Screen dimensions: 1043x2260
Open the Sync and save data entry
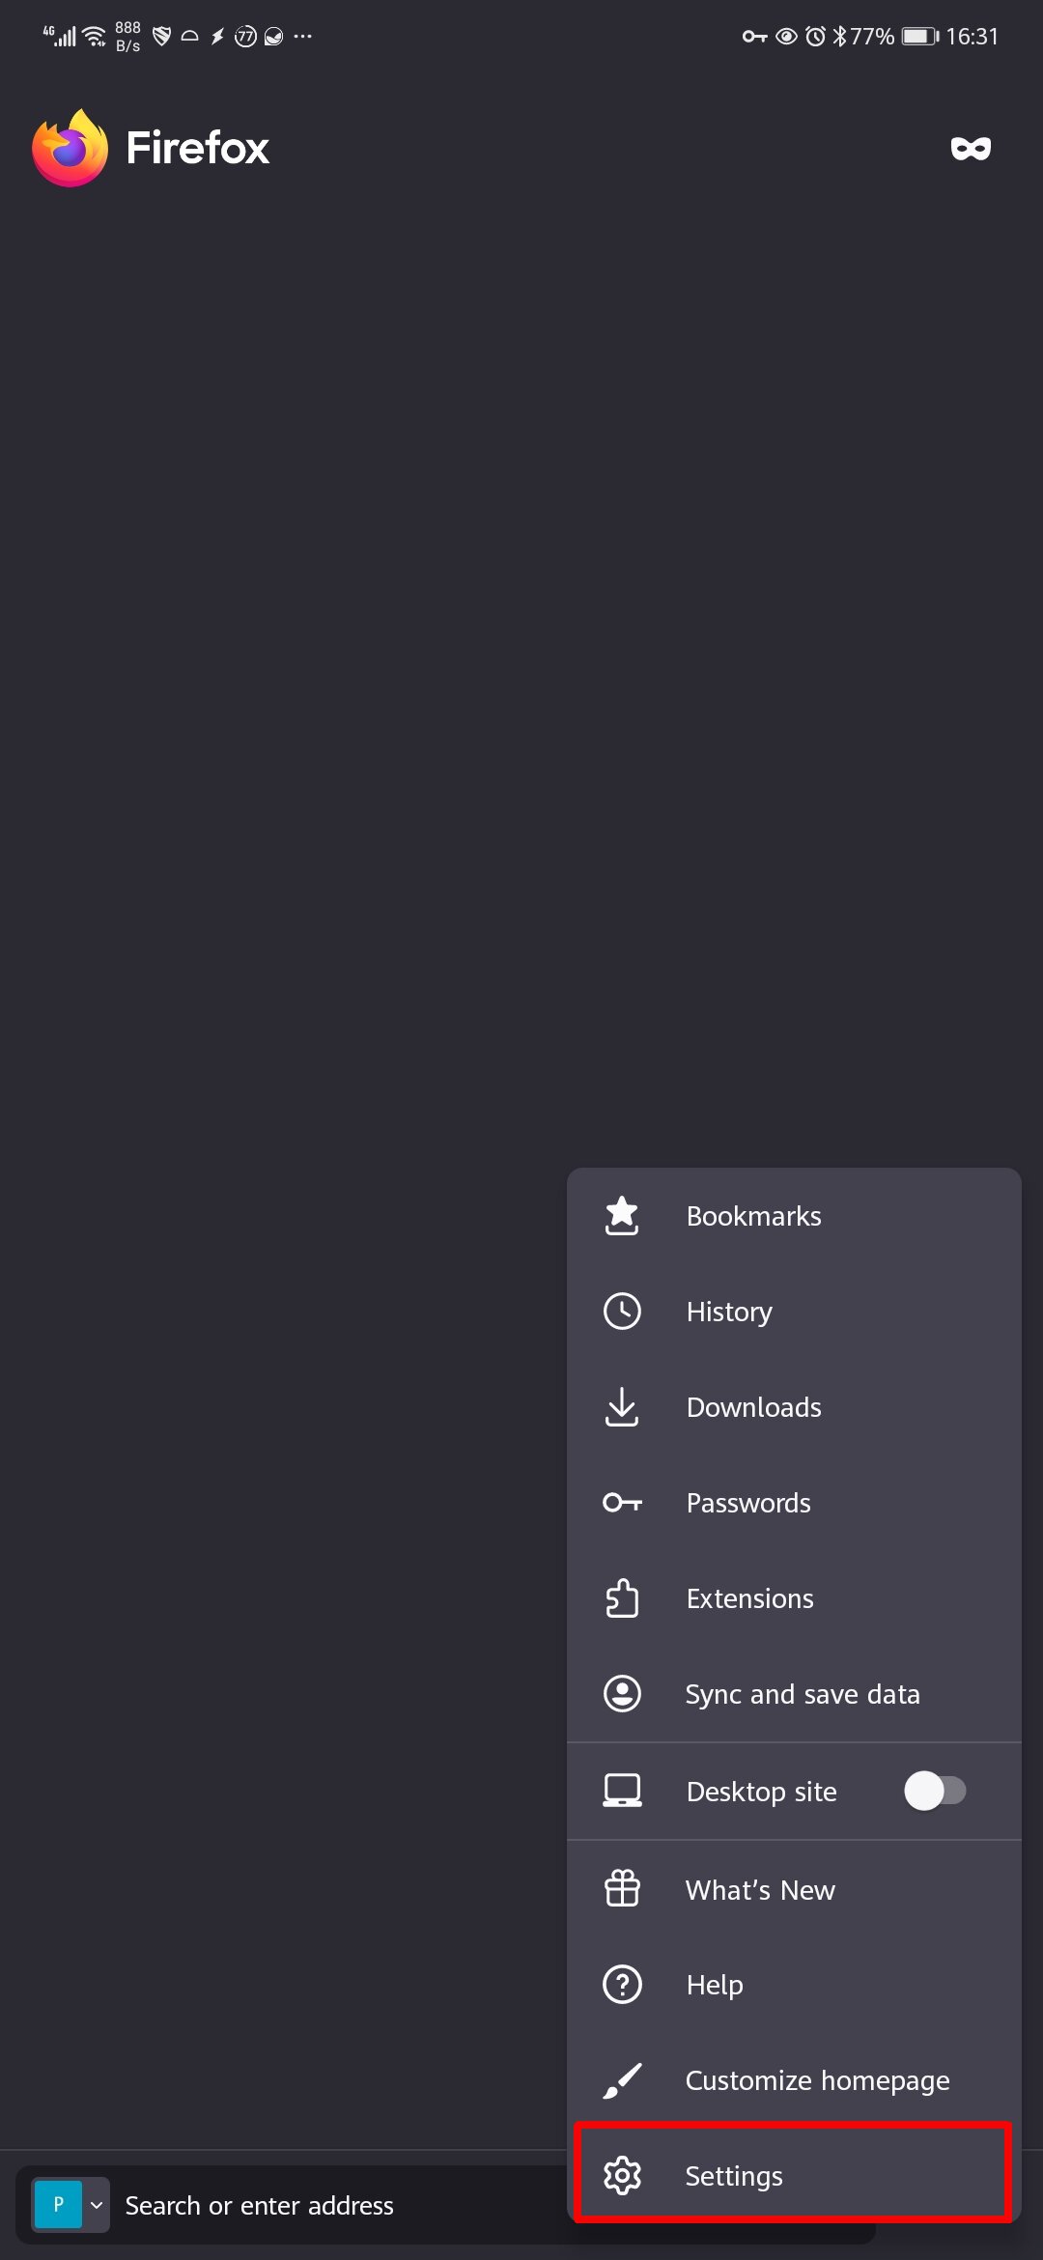pyautogui.click(x=802, y=1694)
